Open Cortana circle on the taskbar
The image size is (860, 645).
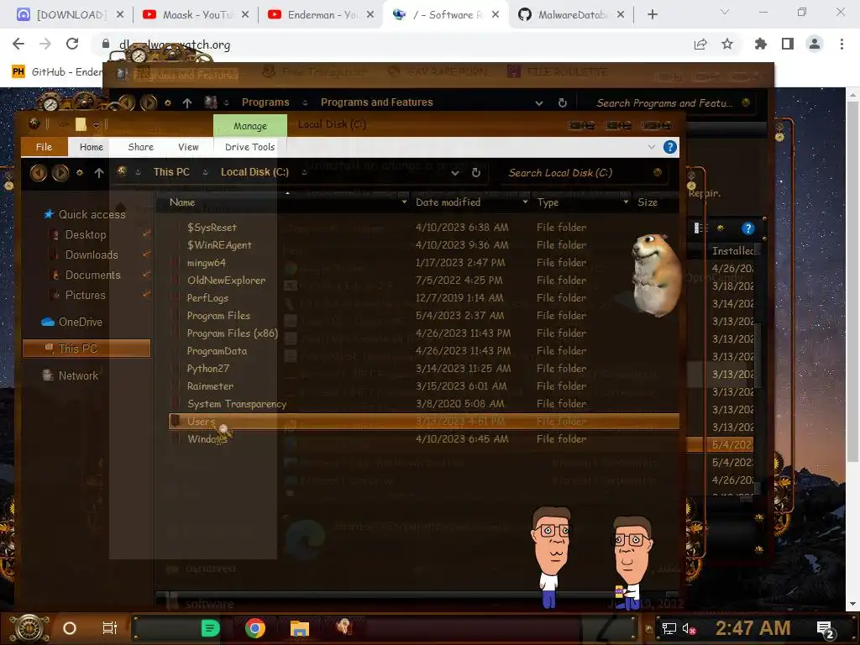point(70,628)
